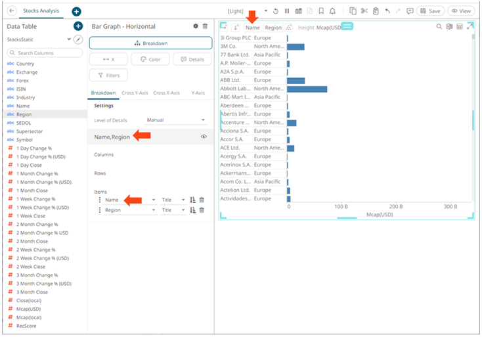Click the Save button
This screenshot has width=482, height=337.
coord(430,11)
